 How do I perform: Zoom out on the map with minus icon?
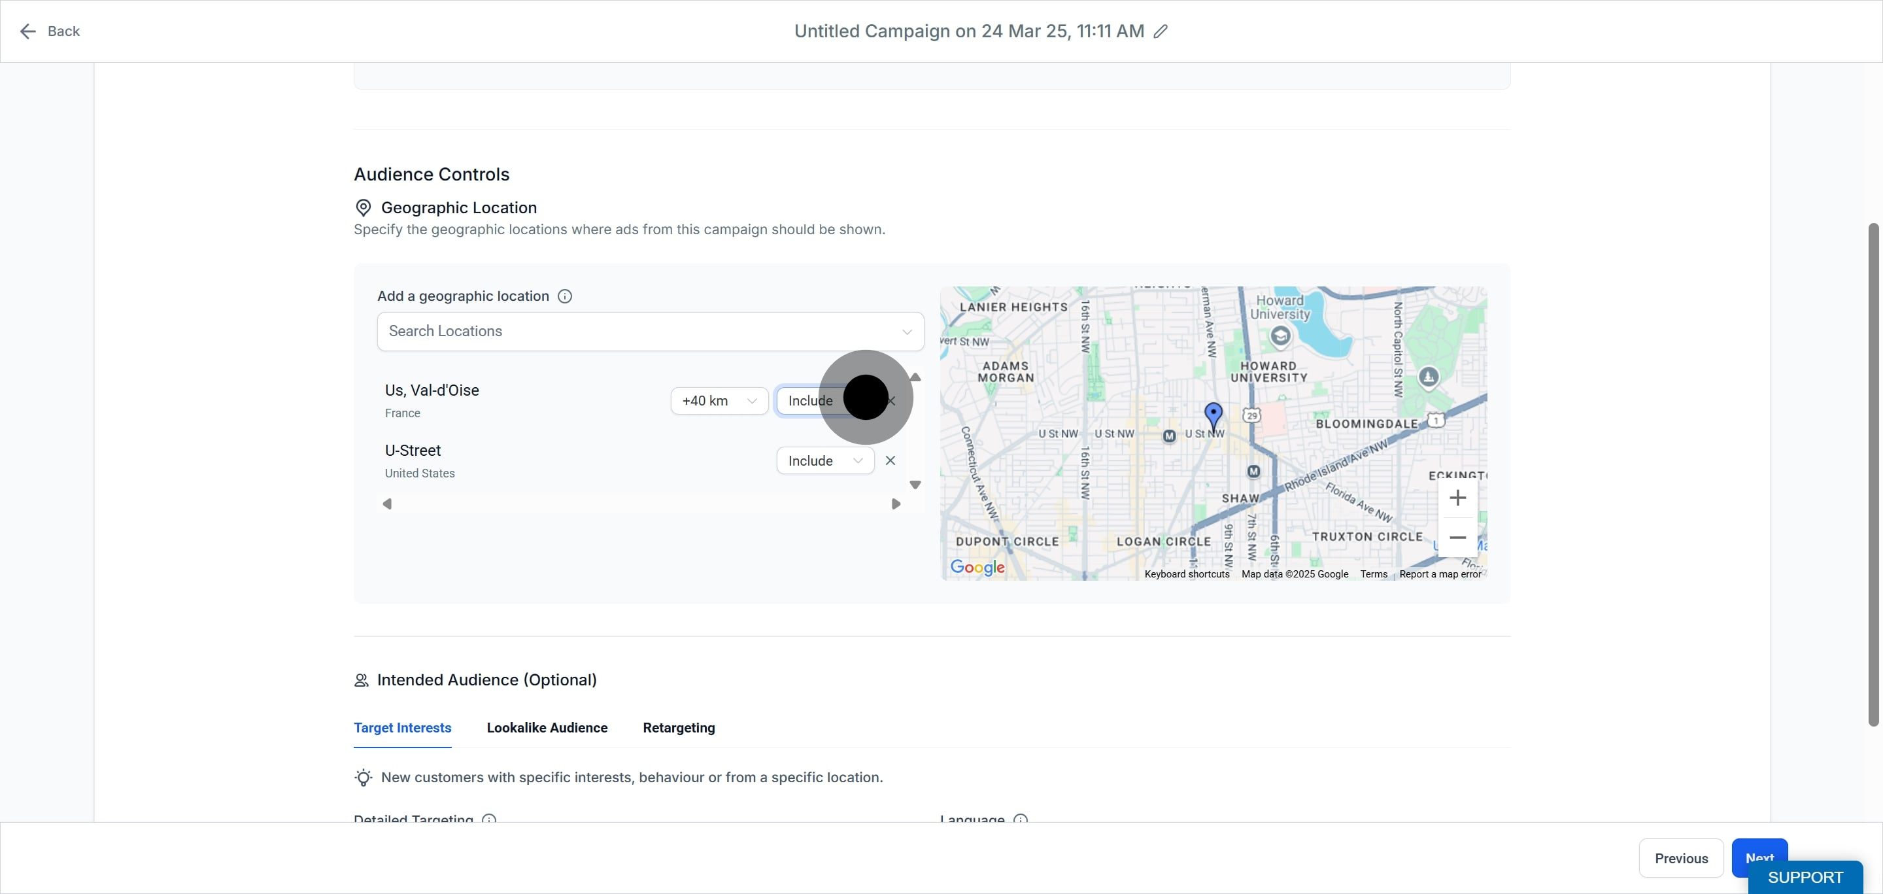pyautogui.click(x=1457, y=538)
